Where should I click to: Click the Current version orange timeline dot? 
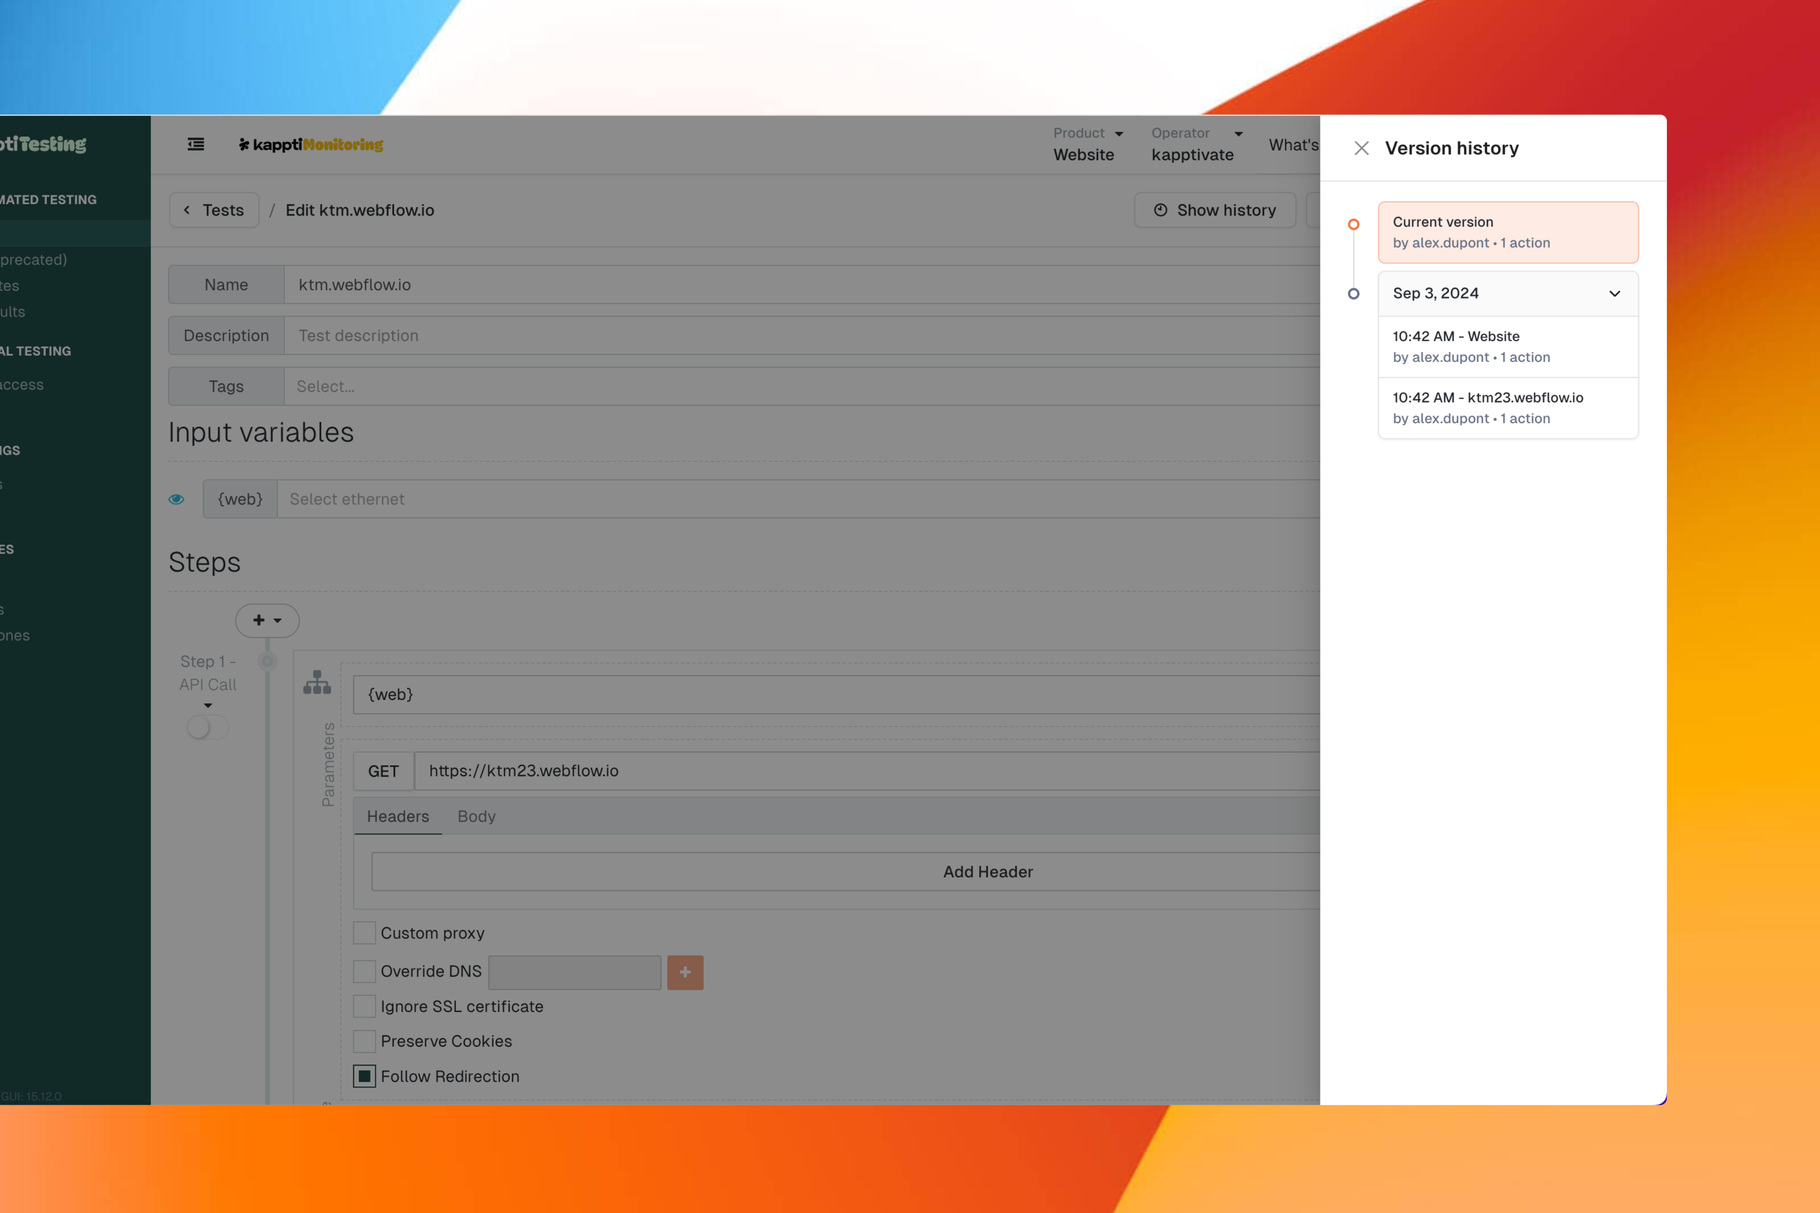click(1354, 224)
